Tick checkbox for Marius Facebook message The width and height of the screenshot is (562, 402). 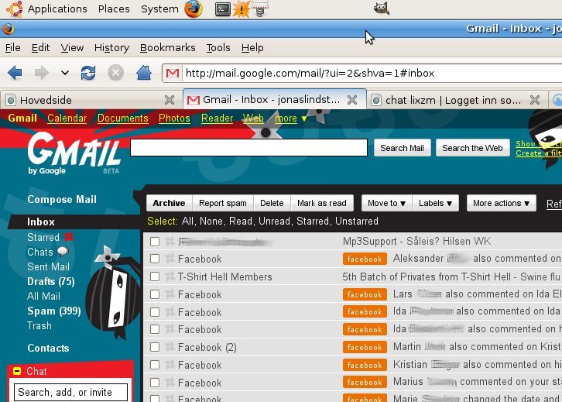tap(155, 383)
